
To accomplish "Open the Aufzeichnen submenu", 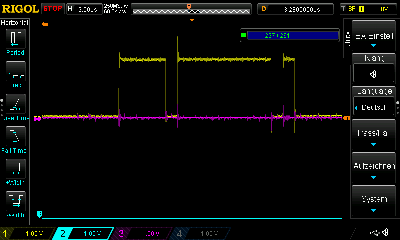I will 374,169.
